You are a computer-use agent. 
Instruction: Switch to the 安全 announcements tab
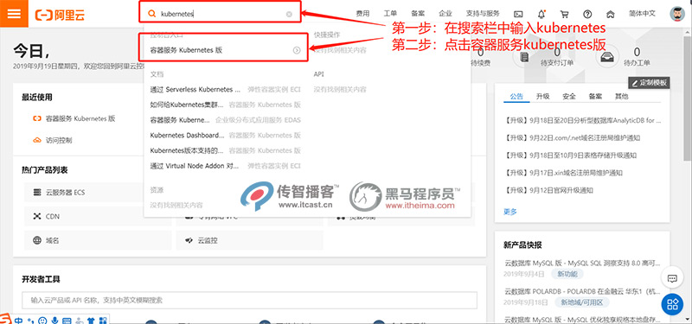coord(569,96)
